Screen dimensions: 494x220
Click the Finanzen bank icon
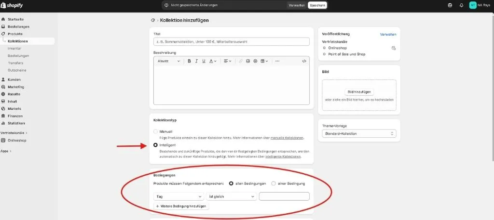[x=3, y=116]
